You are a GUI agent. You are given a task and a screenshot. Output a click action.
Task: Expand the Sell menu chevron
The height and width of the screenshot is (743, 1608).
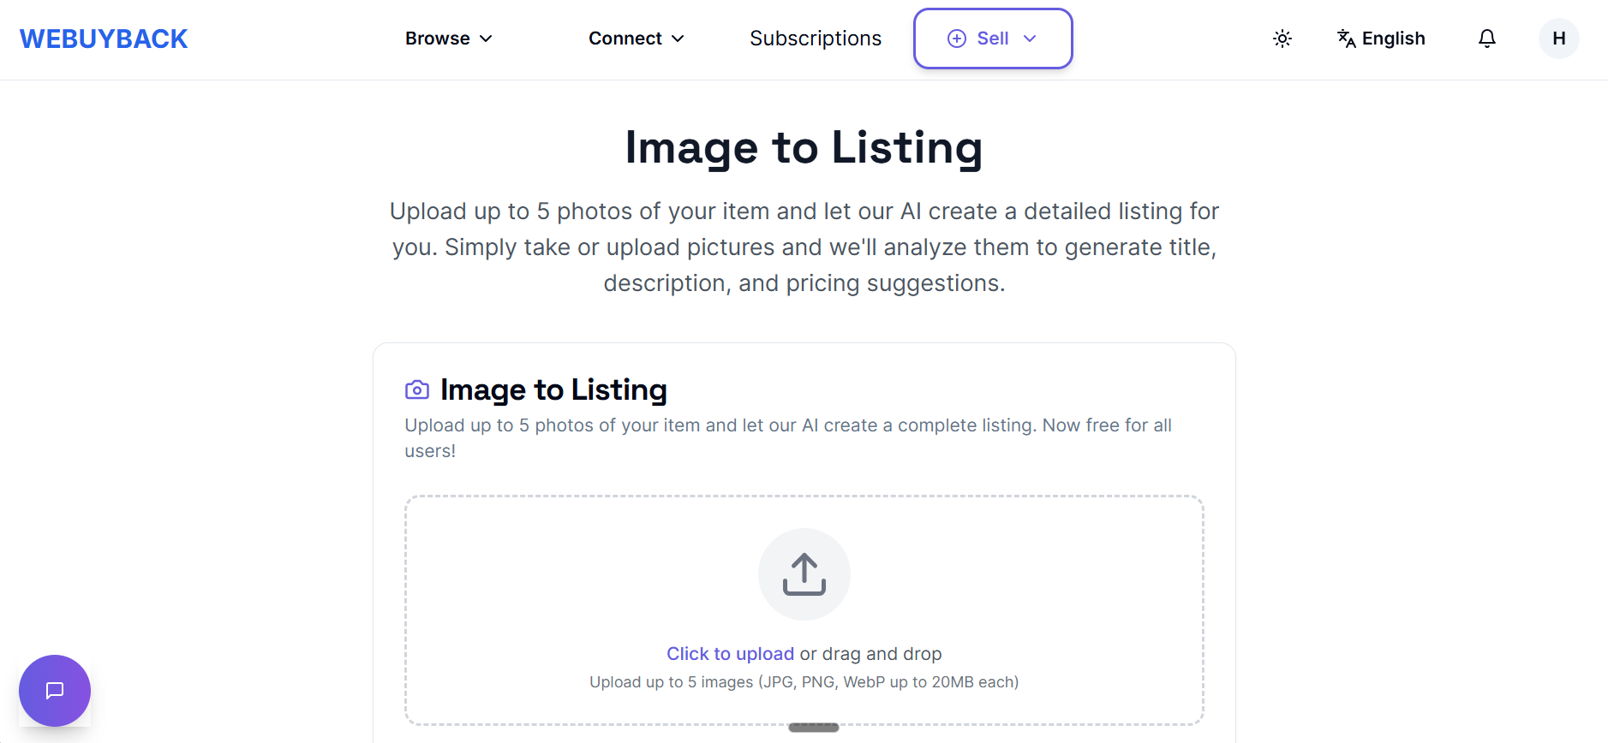tap(1030, 39)
